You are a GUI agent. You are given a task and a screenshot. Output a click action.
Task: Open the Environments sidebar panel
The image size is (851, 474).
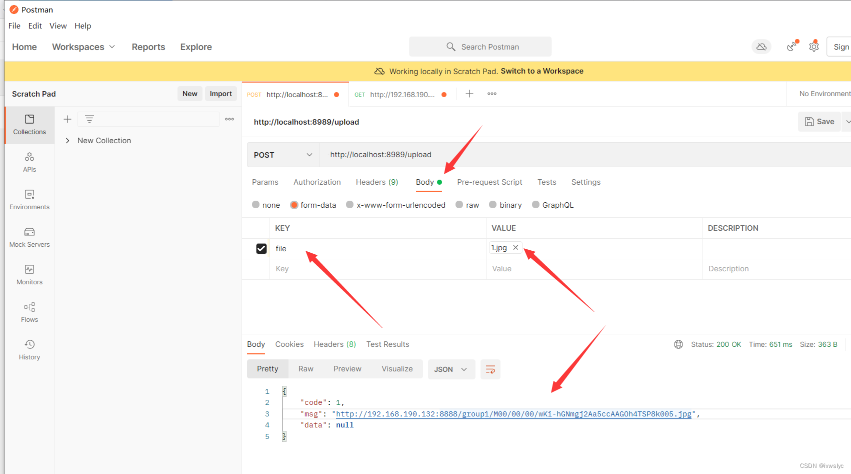click(29, 200)
